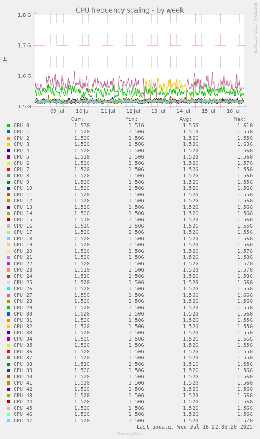The height and width of the screenshot is (439, 260).
Task: Click the 'CPU 3' legend label
Action: [21, 144]
